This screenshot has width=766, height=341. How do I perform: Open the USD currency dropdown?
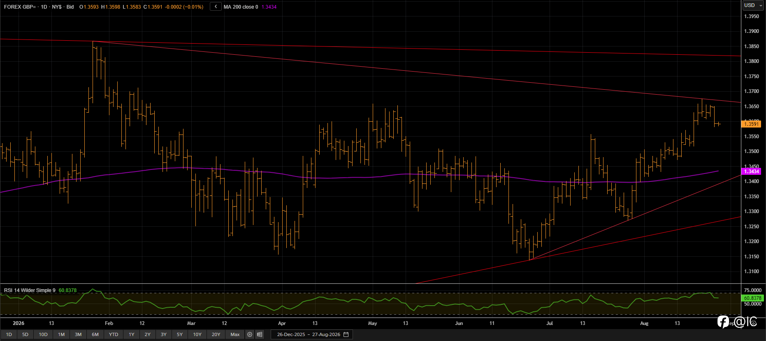(753, 5)
